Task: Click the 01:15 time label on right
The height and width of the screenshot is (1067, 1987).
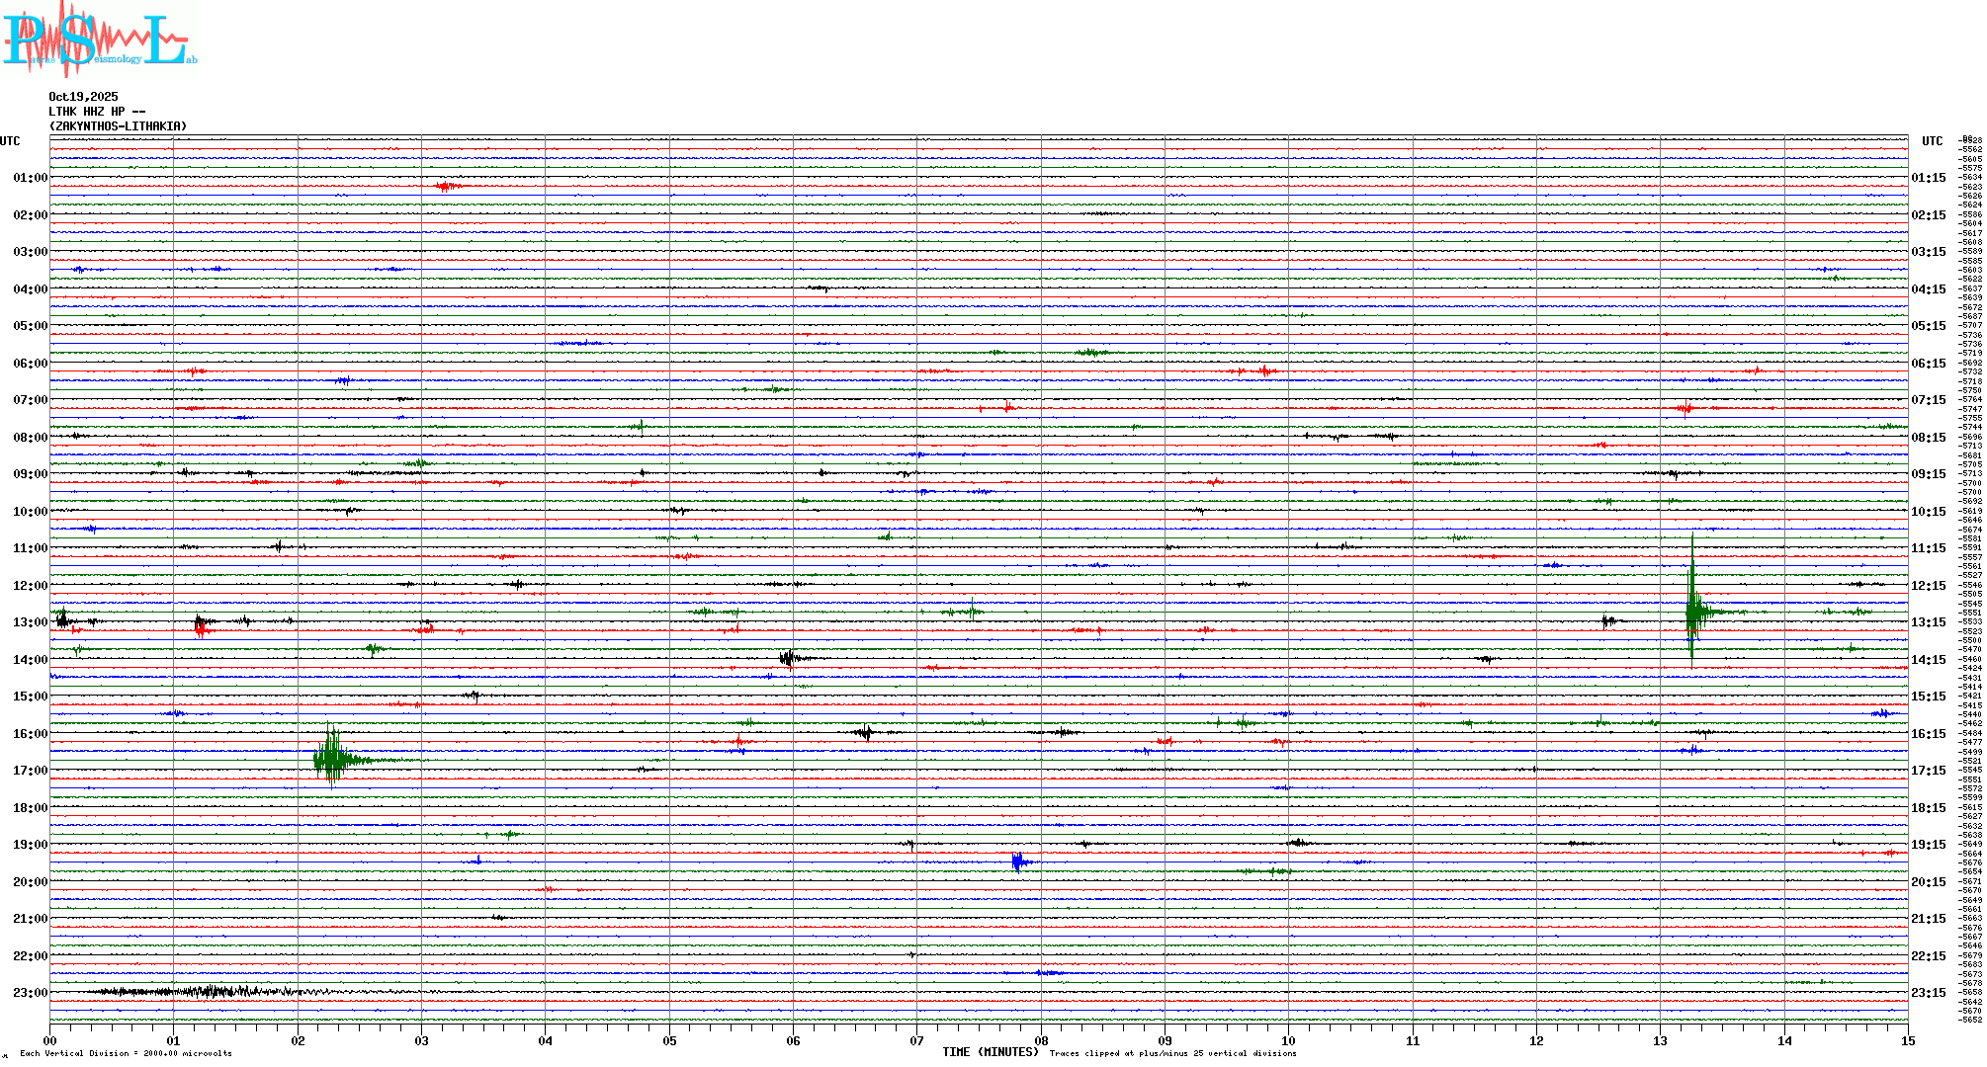Action: [x=1928, y=178]
